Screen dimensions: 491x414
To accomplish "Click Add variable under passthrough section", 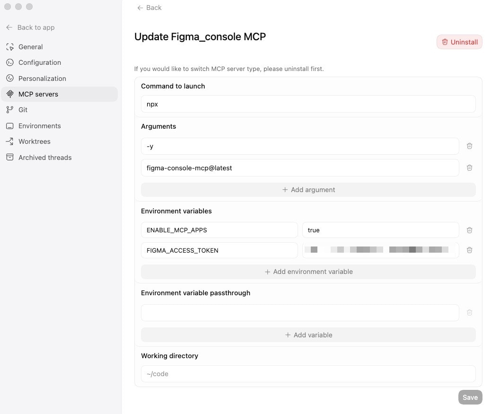I will [308, 335].
